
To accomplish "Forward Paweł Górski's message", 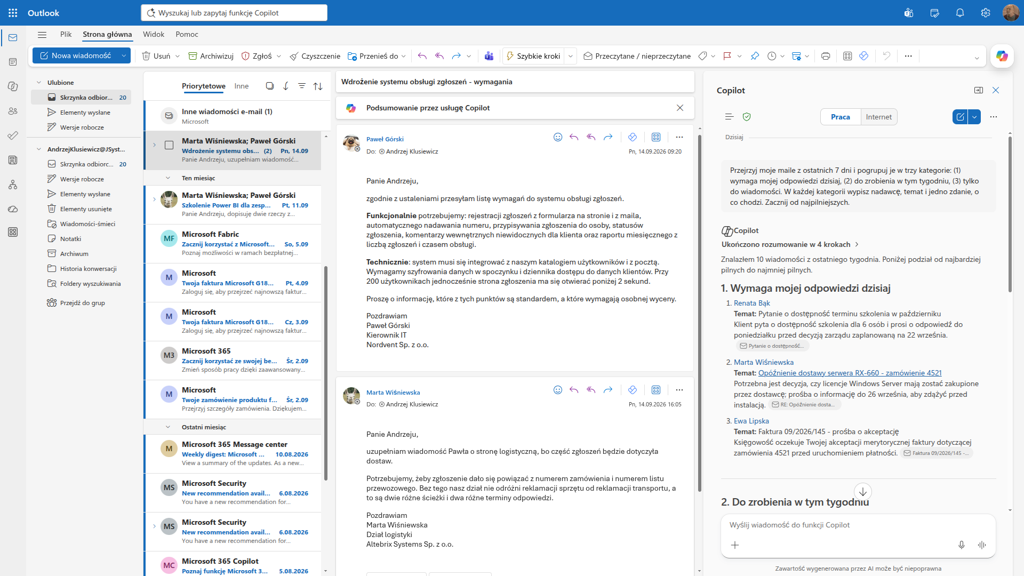I will (x=608, y=137).
